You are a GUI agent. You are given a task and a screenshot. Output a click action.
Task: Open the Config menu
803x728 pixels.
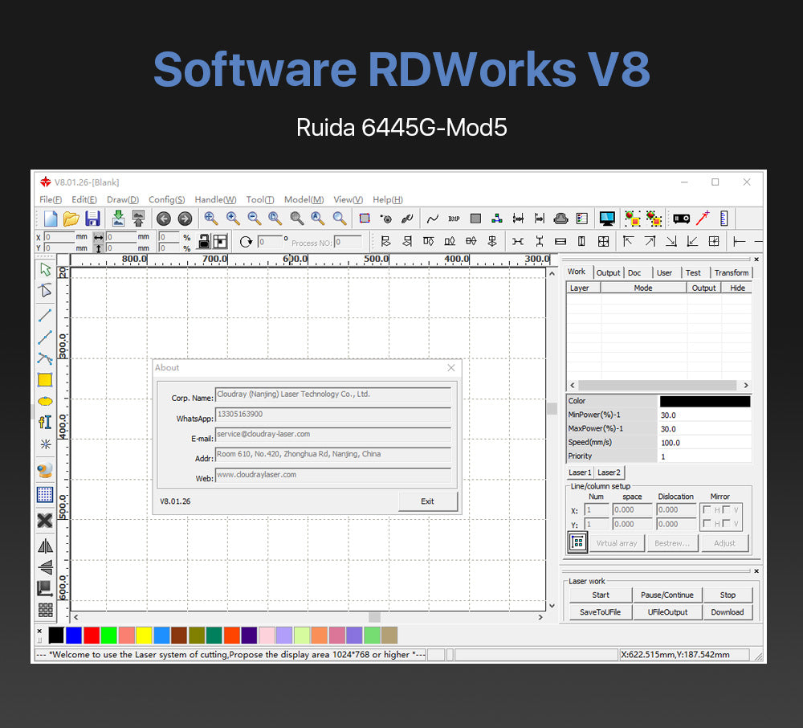166,199
